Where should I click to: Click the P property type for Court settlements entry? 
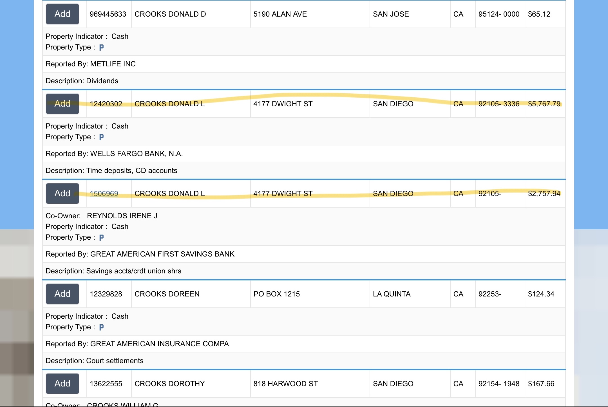[x=102, y=327]
